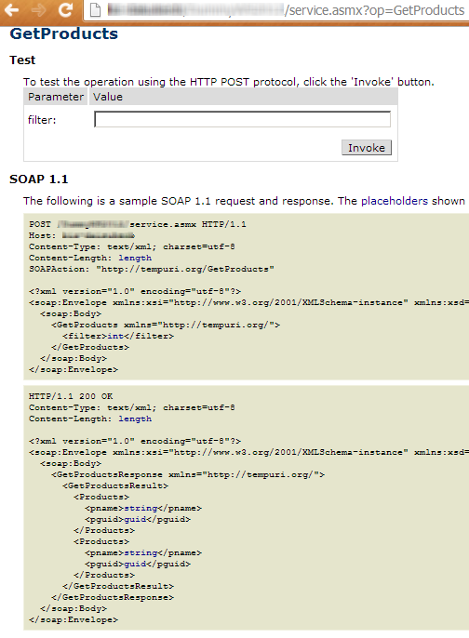Click the GetProducts page heading
The image size is (469, 638).
click(64, 33)
